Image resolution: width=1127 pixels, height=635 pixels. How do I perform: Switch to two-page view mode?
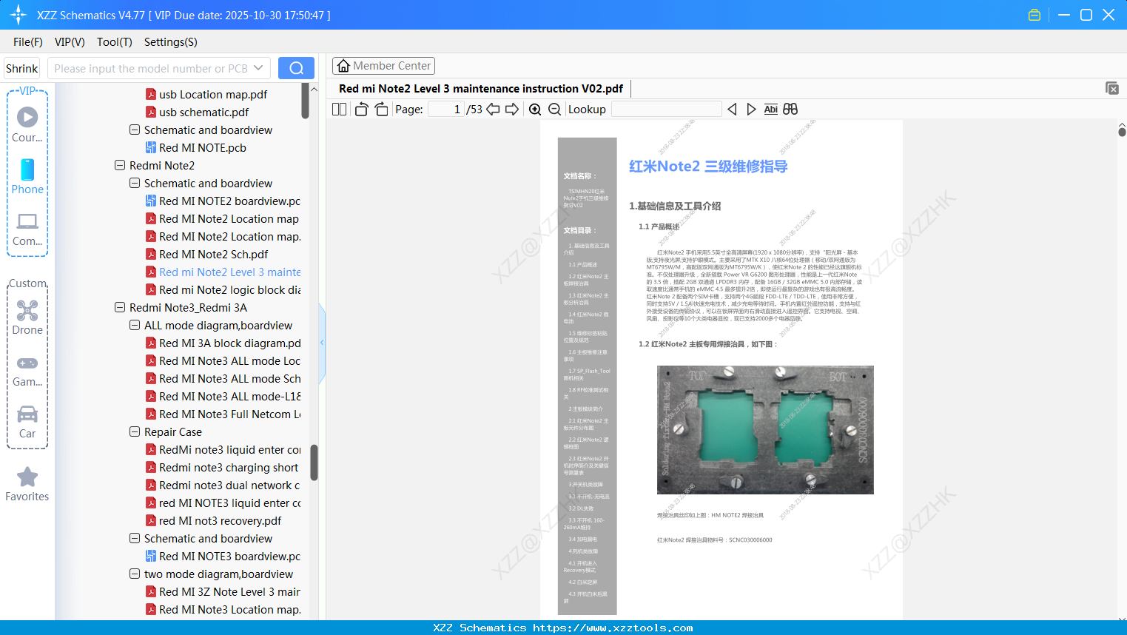338,109
